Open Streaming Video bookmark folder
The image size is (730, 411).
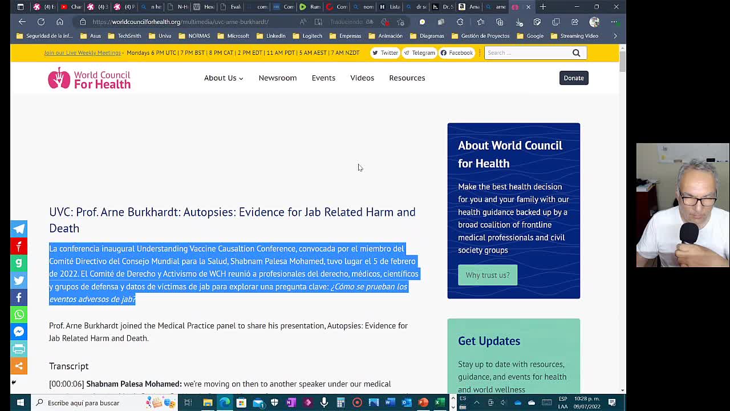click(574, 36)
